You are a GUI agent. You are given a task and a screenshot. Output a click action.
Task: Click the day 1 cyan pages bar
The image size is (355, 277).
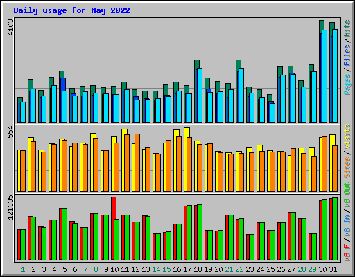point(23,112)
